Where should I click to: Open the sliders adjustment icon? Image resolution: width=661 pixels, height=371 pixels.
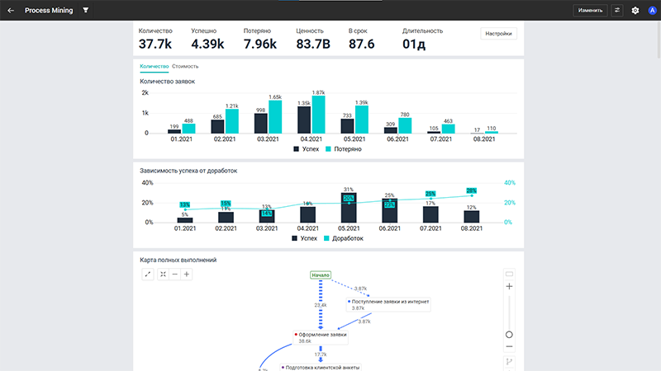(617, 11)
